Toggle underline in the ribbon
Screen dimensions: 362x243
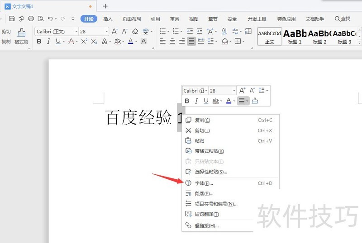point(58,41)
